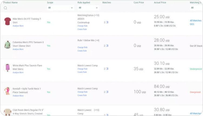This screenshot has width=203, height=116.
Task: Click the 28.00 USD actual price
Action: point(162,40)
